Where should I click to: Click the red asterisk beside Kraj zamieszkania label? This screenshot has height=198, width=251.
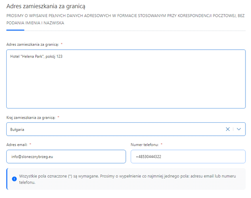point(58,117)
